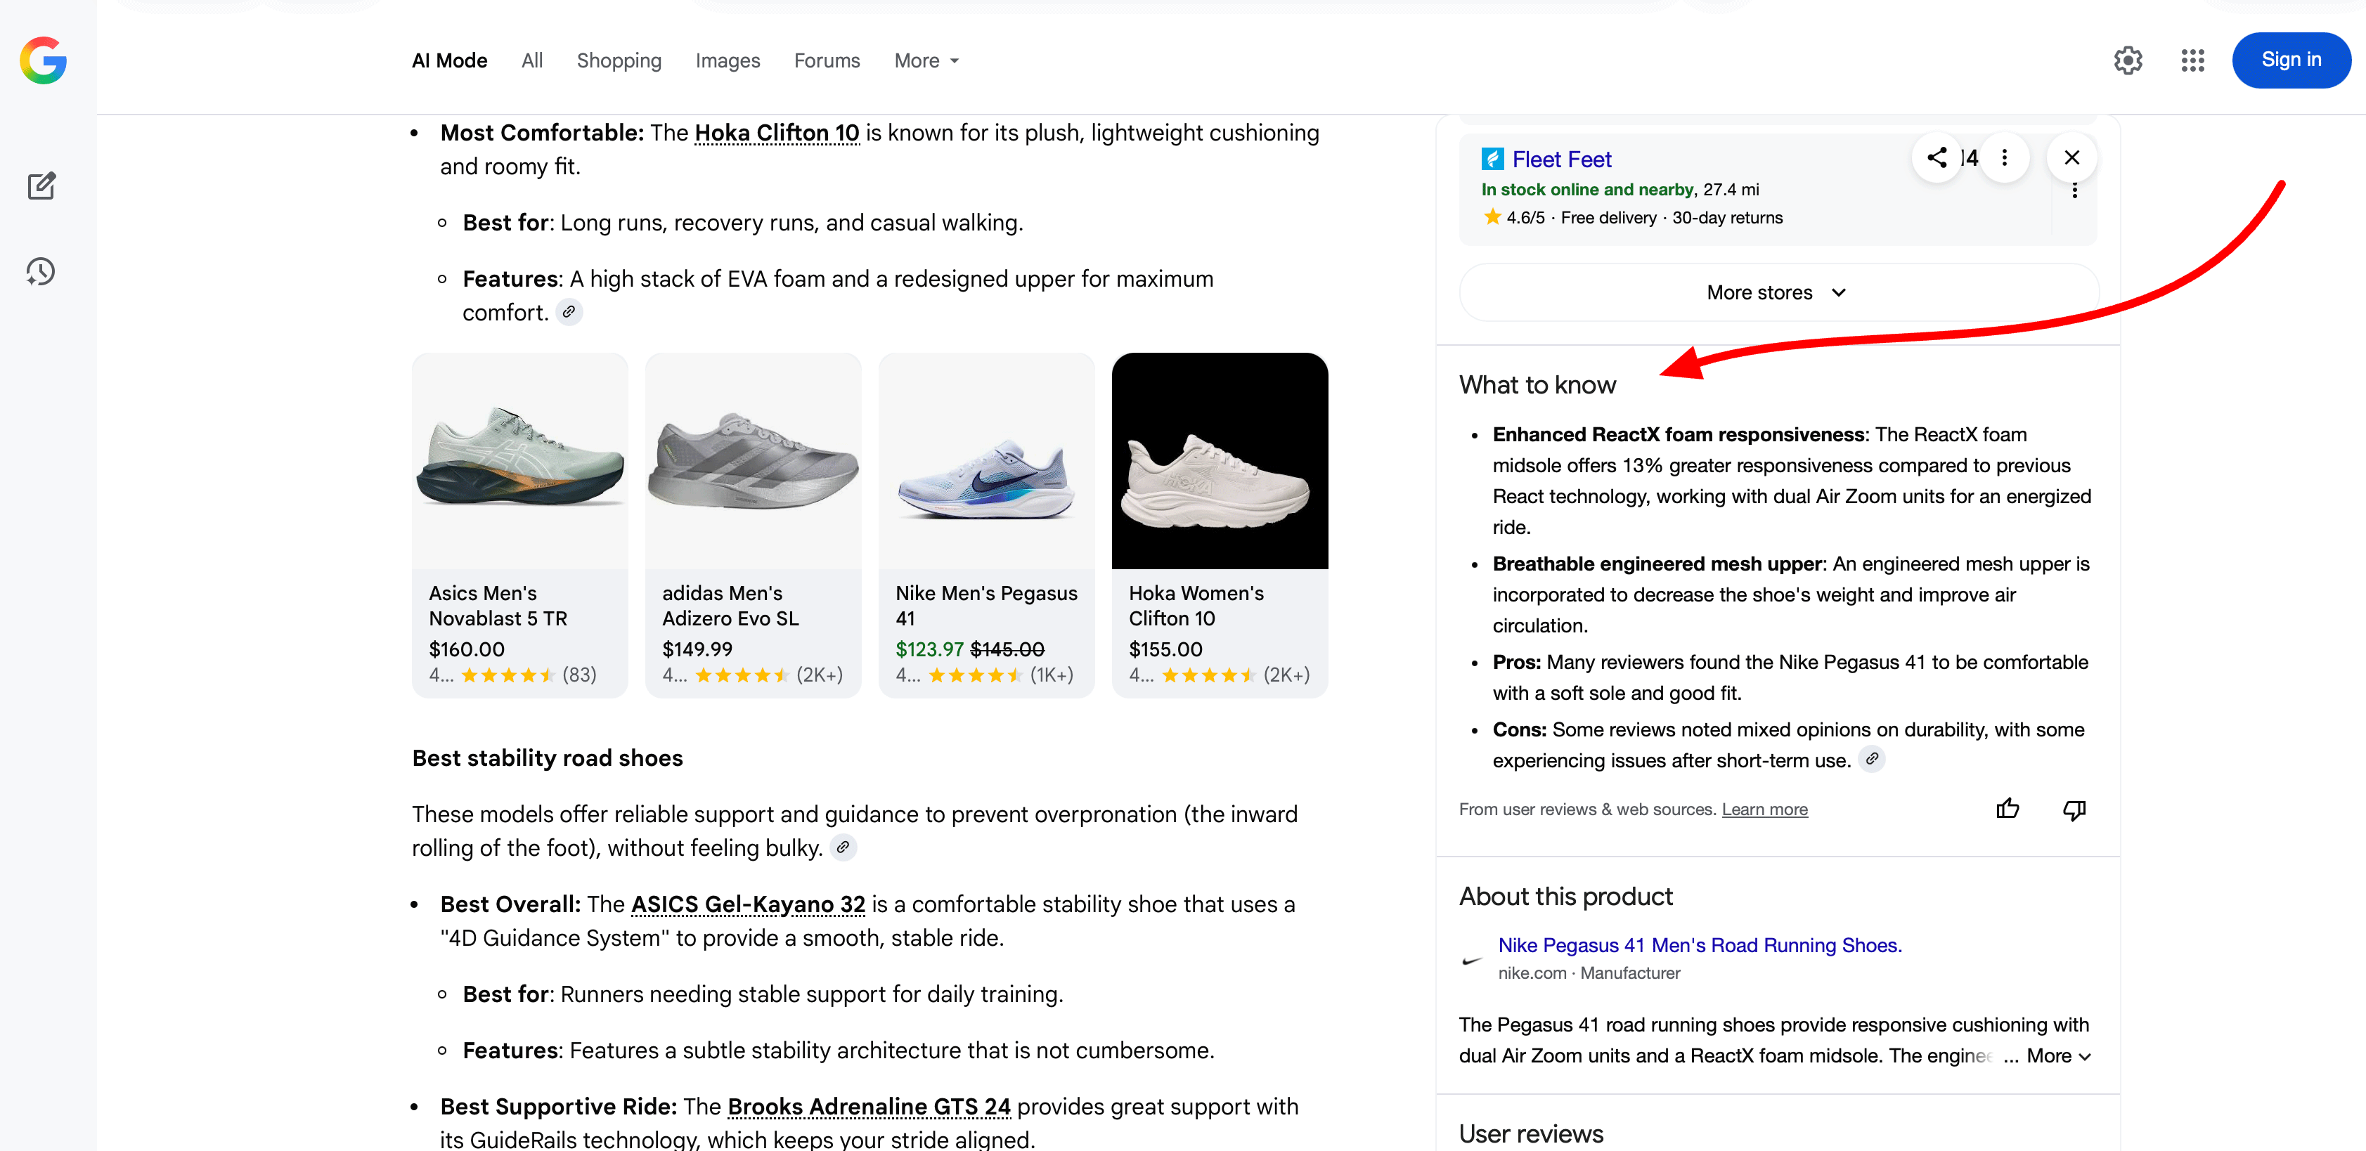Switch to the Images tab
The height and width of the screenshot is (1151, 2366).
point(728,60)
